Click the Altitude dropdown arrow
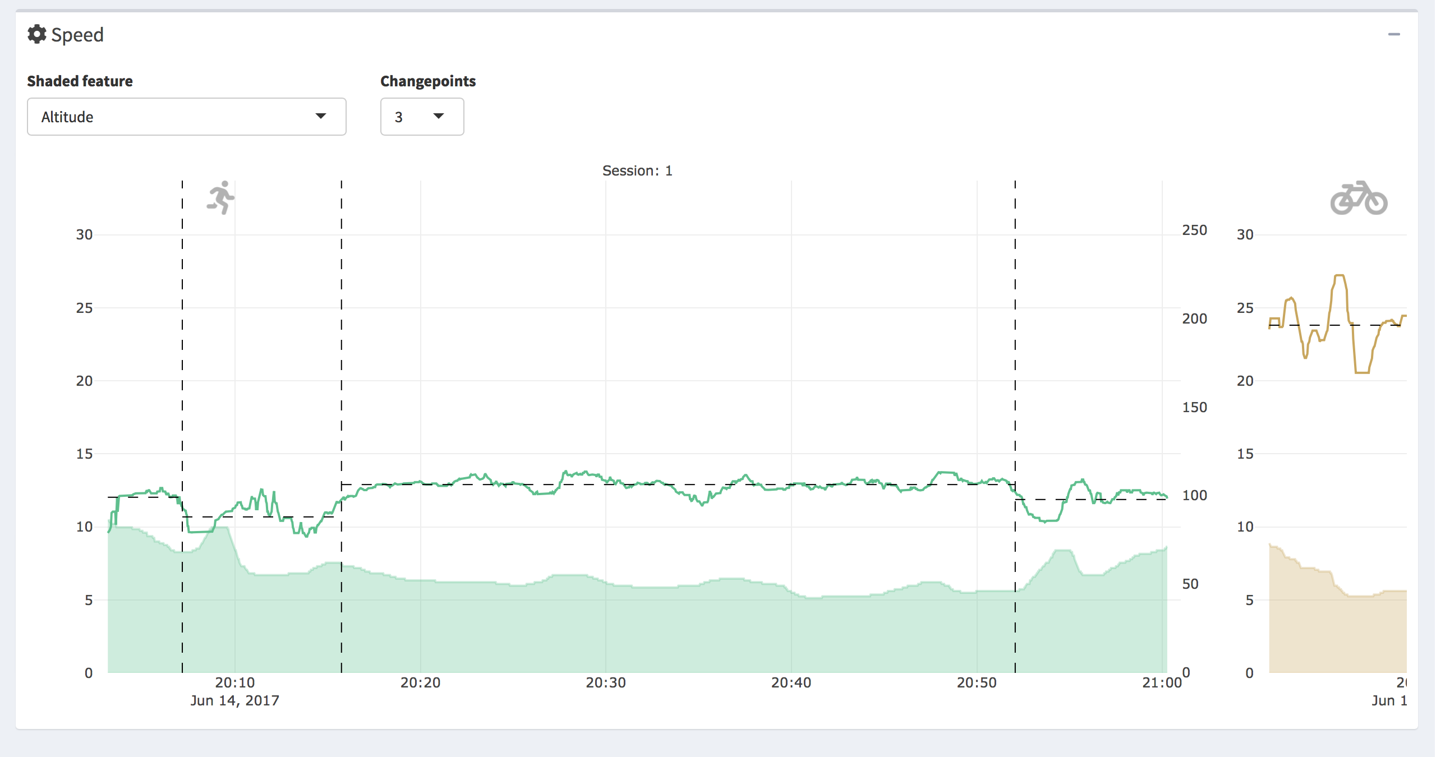The height and width of the screenshot is (757, 1436). click(320, 116)
